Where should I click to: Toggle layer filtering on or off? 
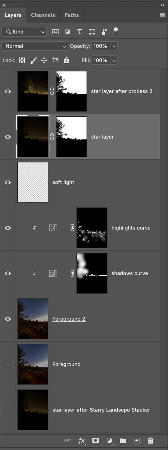pyautogui.click(x=116, y=31)
